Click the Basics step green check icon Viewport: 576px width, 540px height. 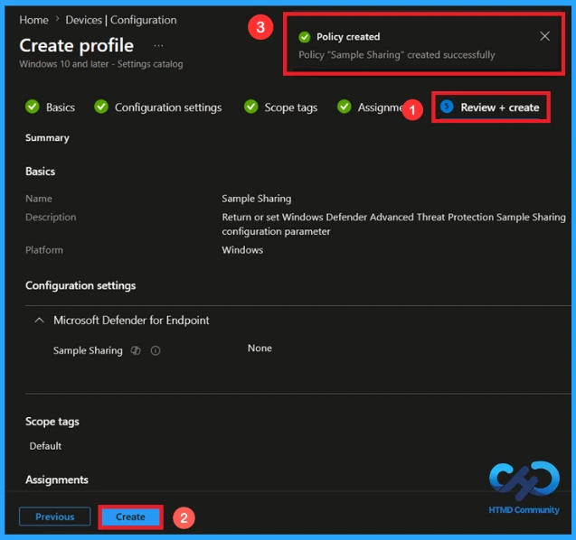click(33, 107)
